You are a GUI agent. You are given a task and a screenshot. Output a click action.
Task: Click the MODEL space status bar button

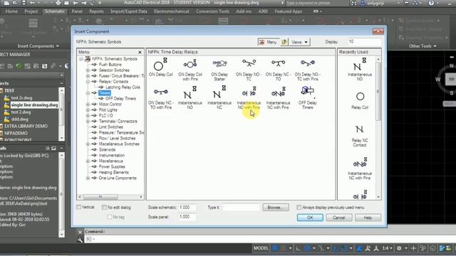(261, 248)
